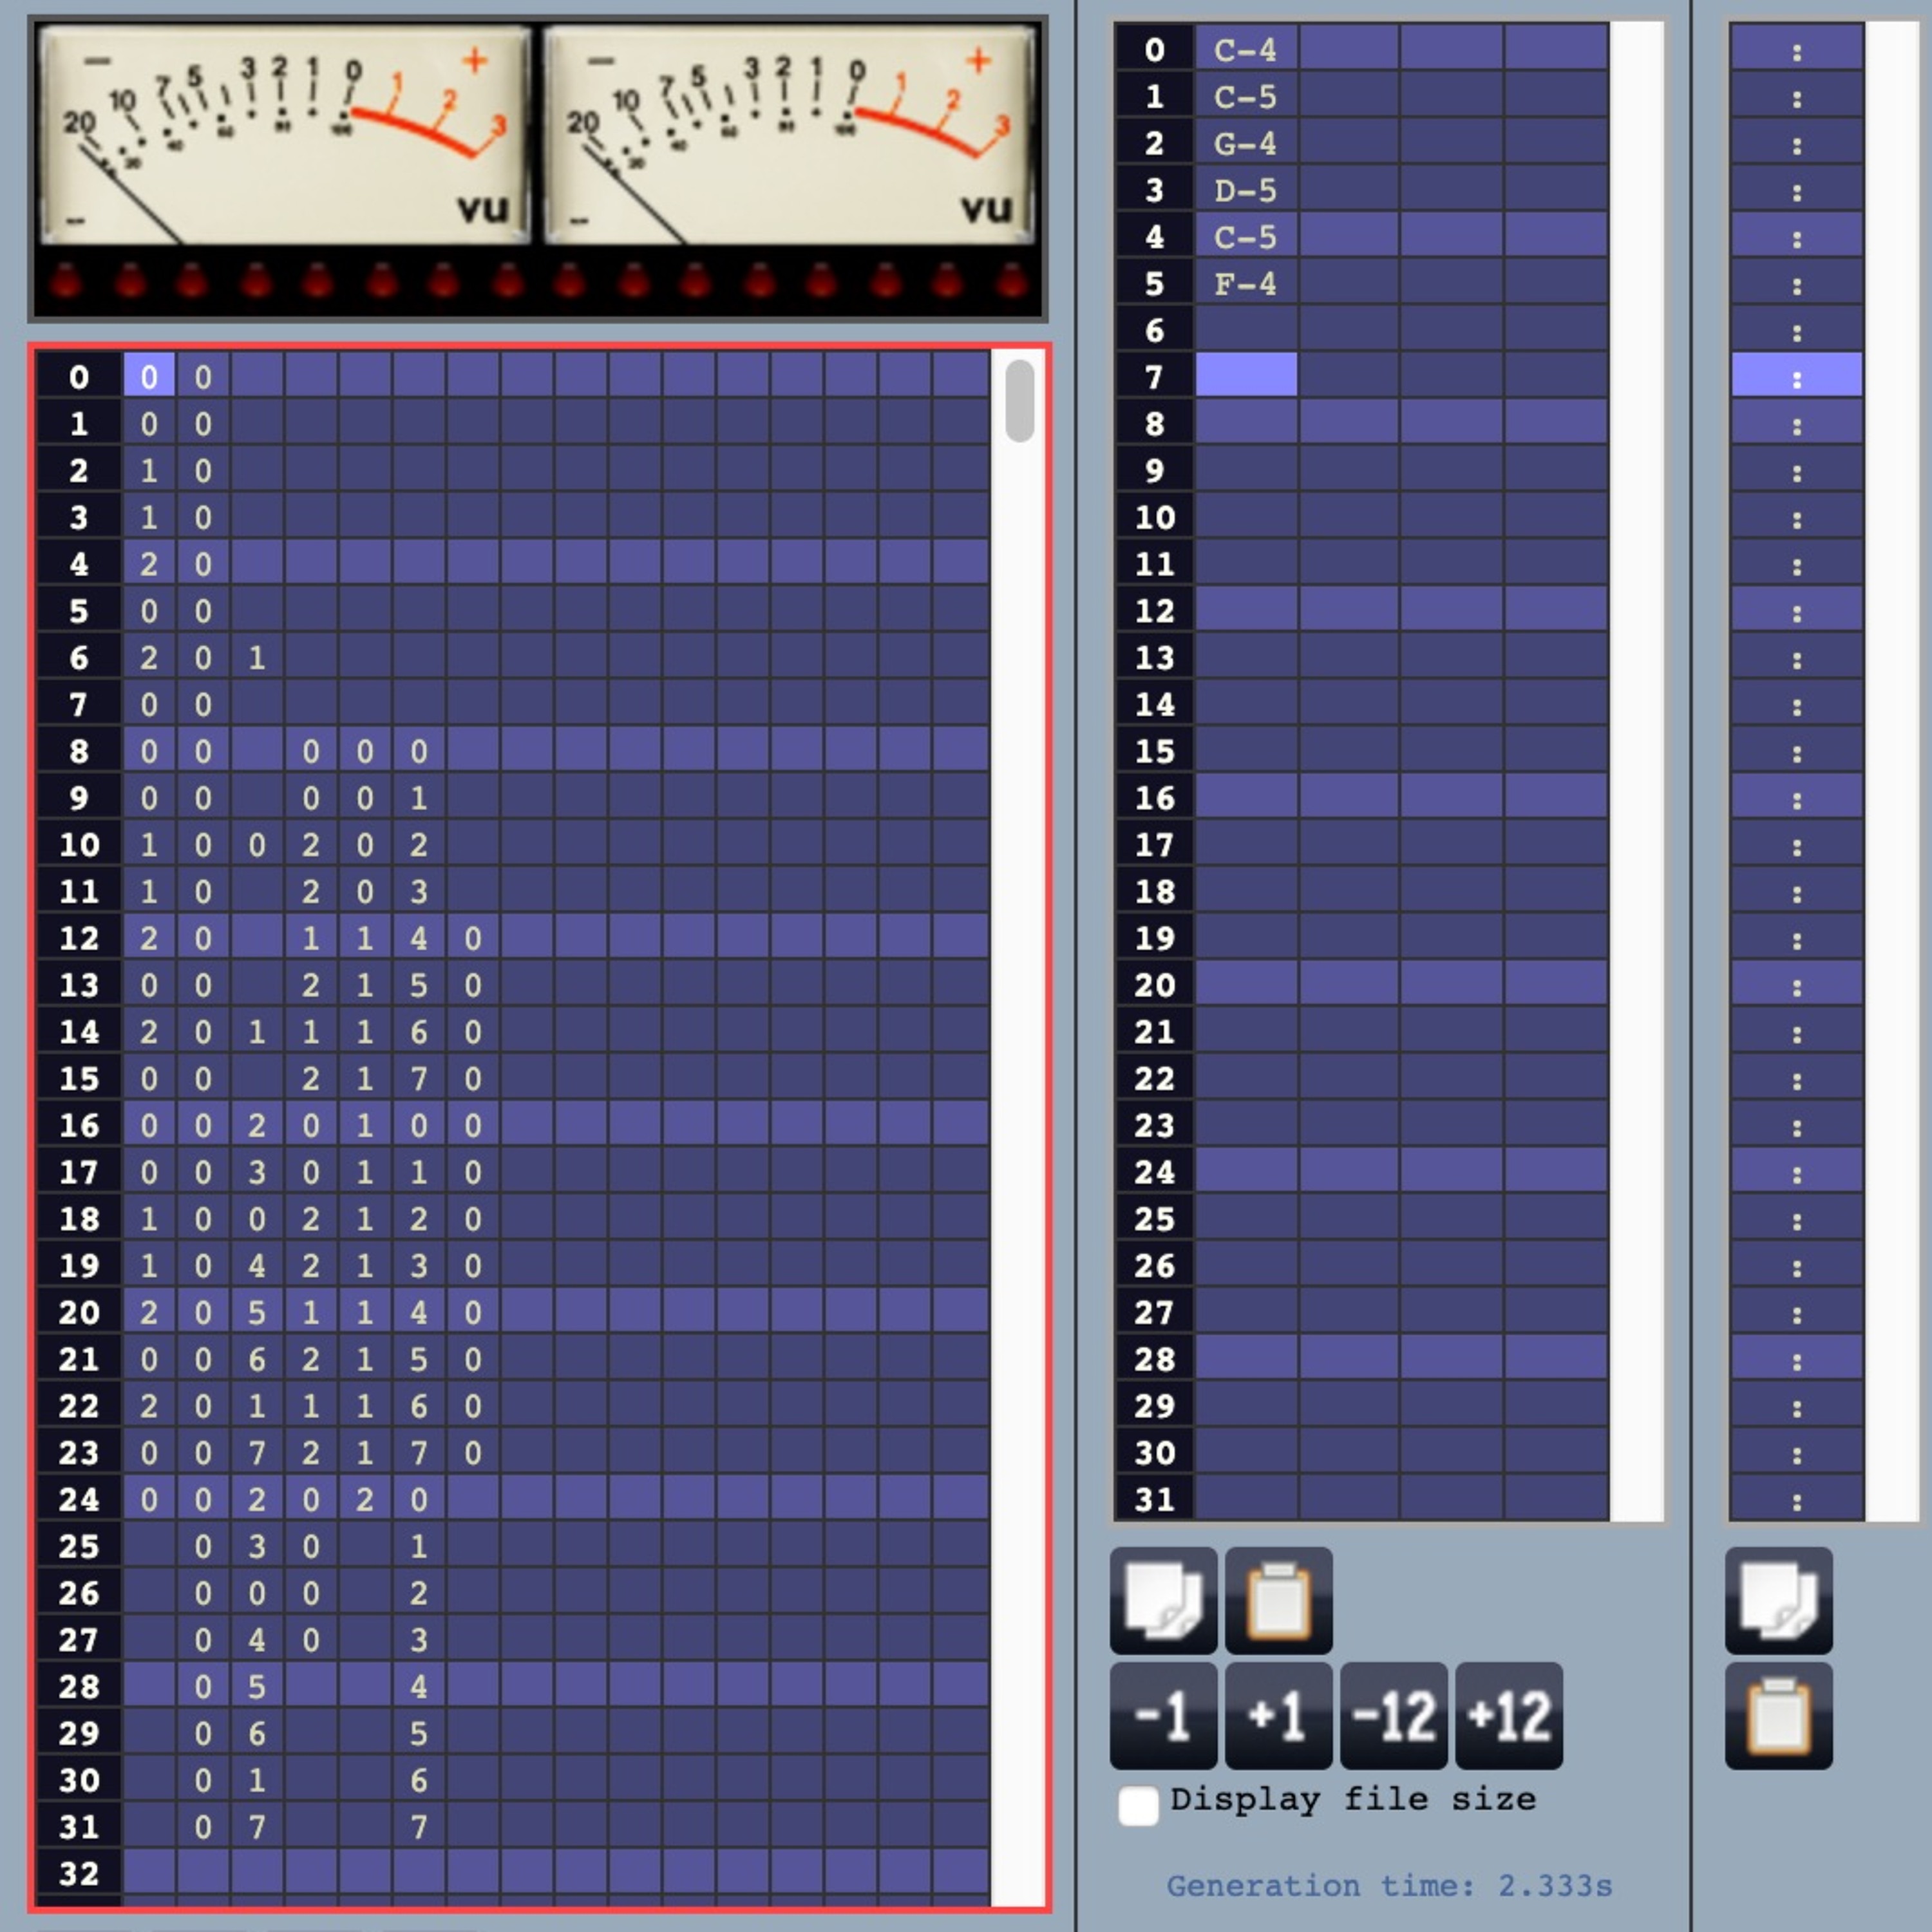The image size is (1932, 1932).
Task: Select the F-4 note in row 5
Action: (x=1246, y=284)
